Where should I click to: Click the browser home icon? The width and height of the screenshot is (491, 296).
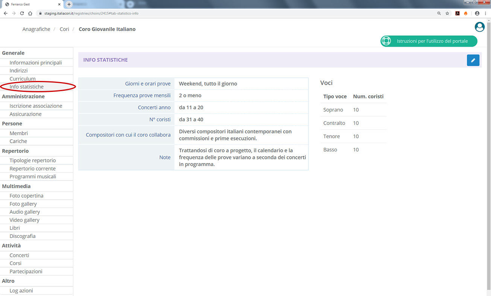30,13
